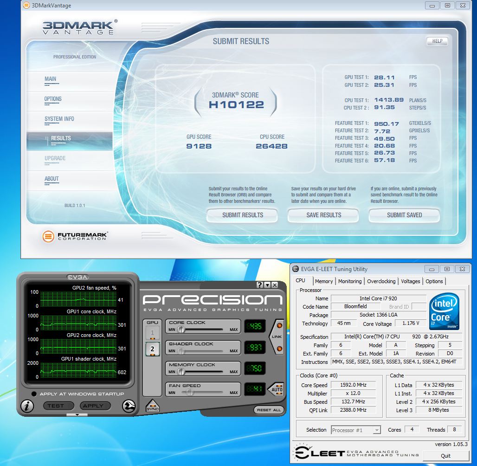Open SYSTEM INFO in 3DMark
The width and height of the screenshot is (477, 466).
(x=69, y=121)
